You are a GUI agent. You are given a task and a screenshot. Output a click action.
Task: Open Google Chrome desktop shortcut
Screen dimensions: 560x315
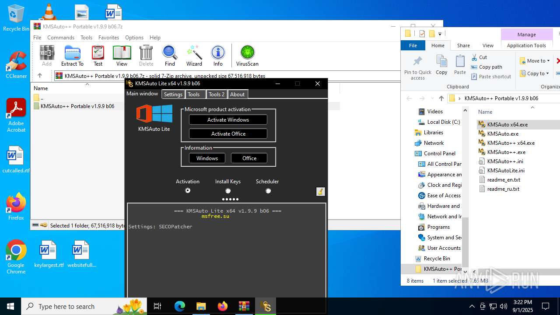16,257
